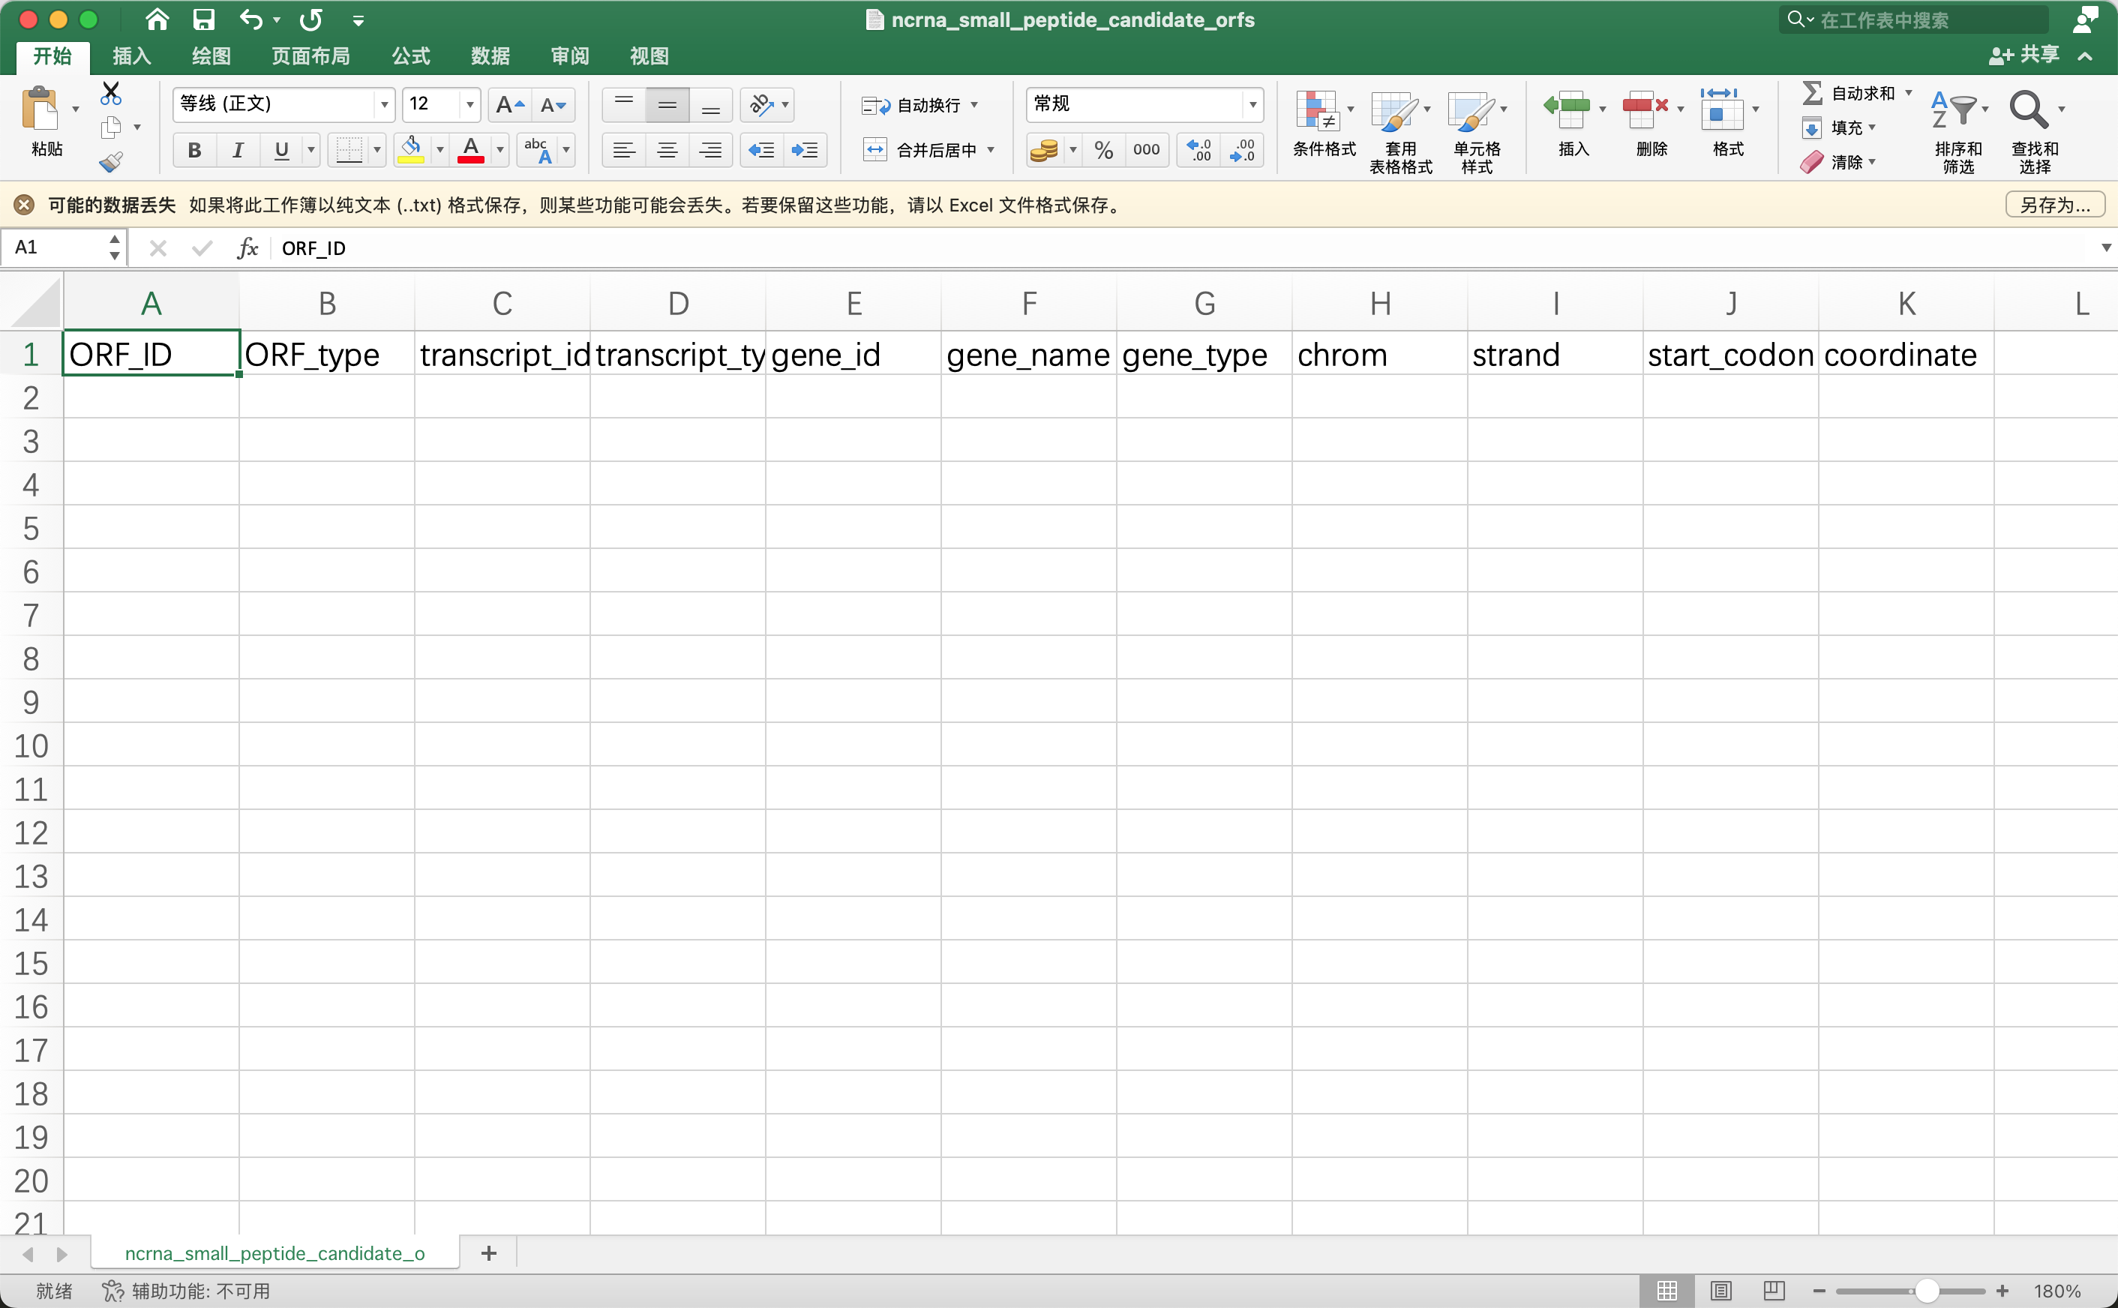
Task: Open the number format dropdown showing 常规
Action: tap(1253, 103)
